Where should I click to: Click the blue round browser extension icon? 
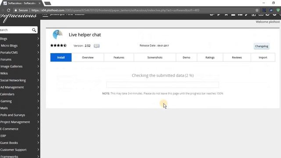pyautogui.click(x=271, y=11)
